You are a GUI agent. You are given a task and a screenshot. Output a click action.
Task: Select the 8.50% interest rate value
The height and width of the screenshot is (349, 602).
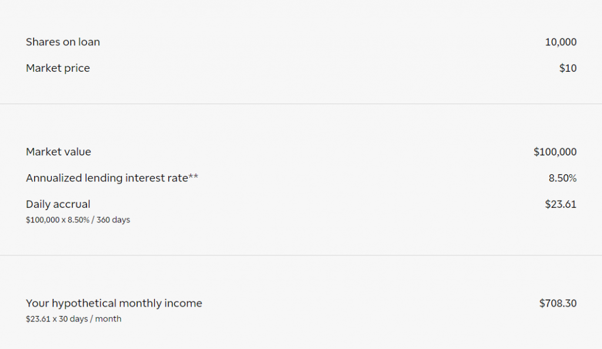[x=563, y=178]
